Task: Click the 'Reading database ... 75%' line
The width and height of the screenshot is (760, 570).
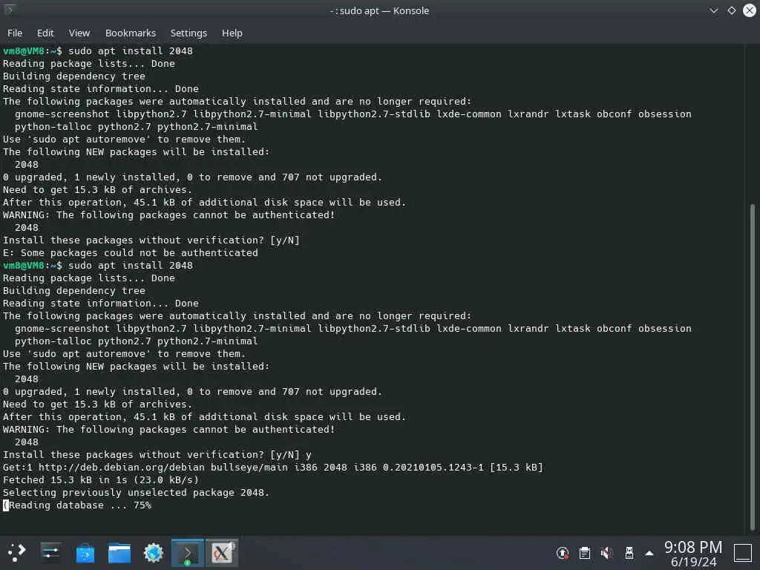Action: click(77, 505)
